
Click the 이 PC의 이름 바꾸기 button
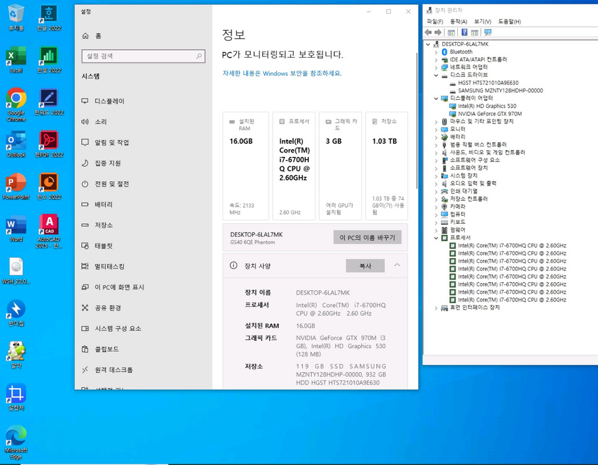click(x=367, y=237)
